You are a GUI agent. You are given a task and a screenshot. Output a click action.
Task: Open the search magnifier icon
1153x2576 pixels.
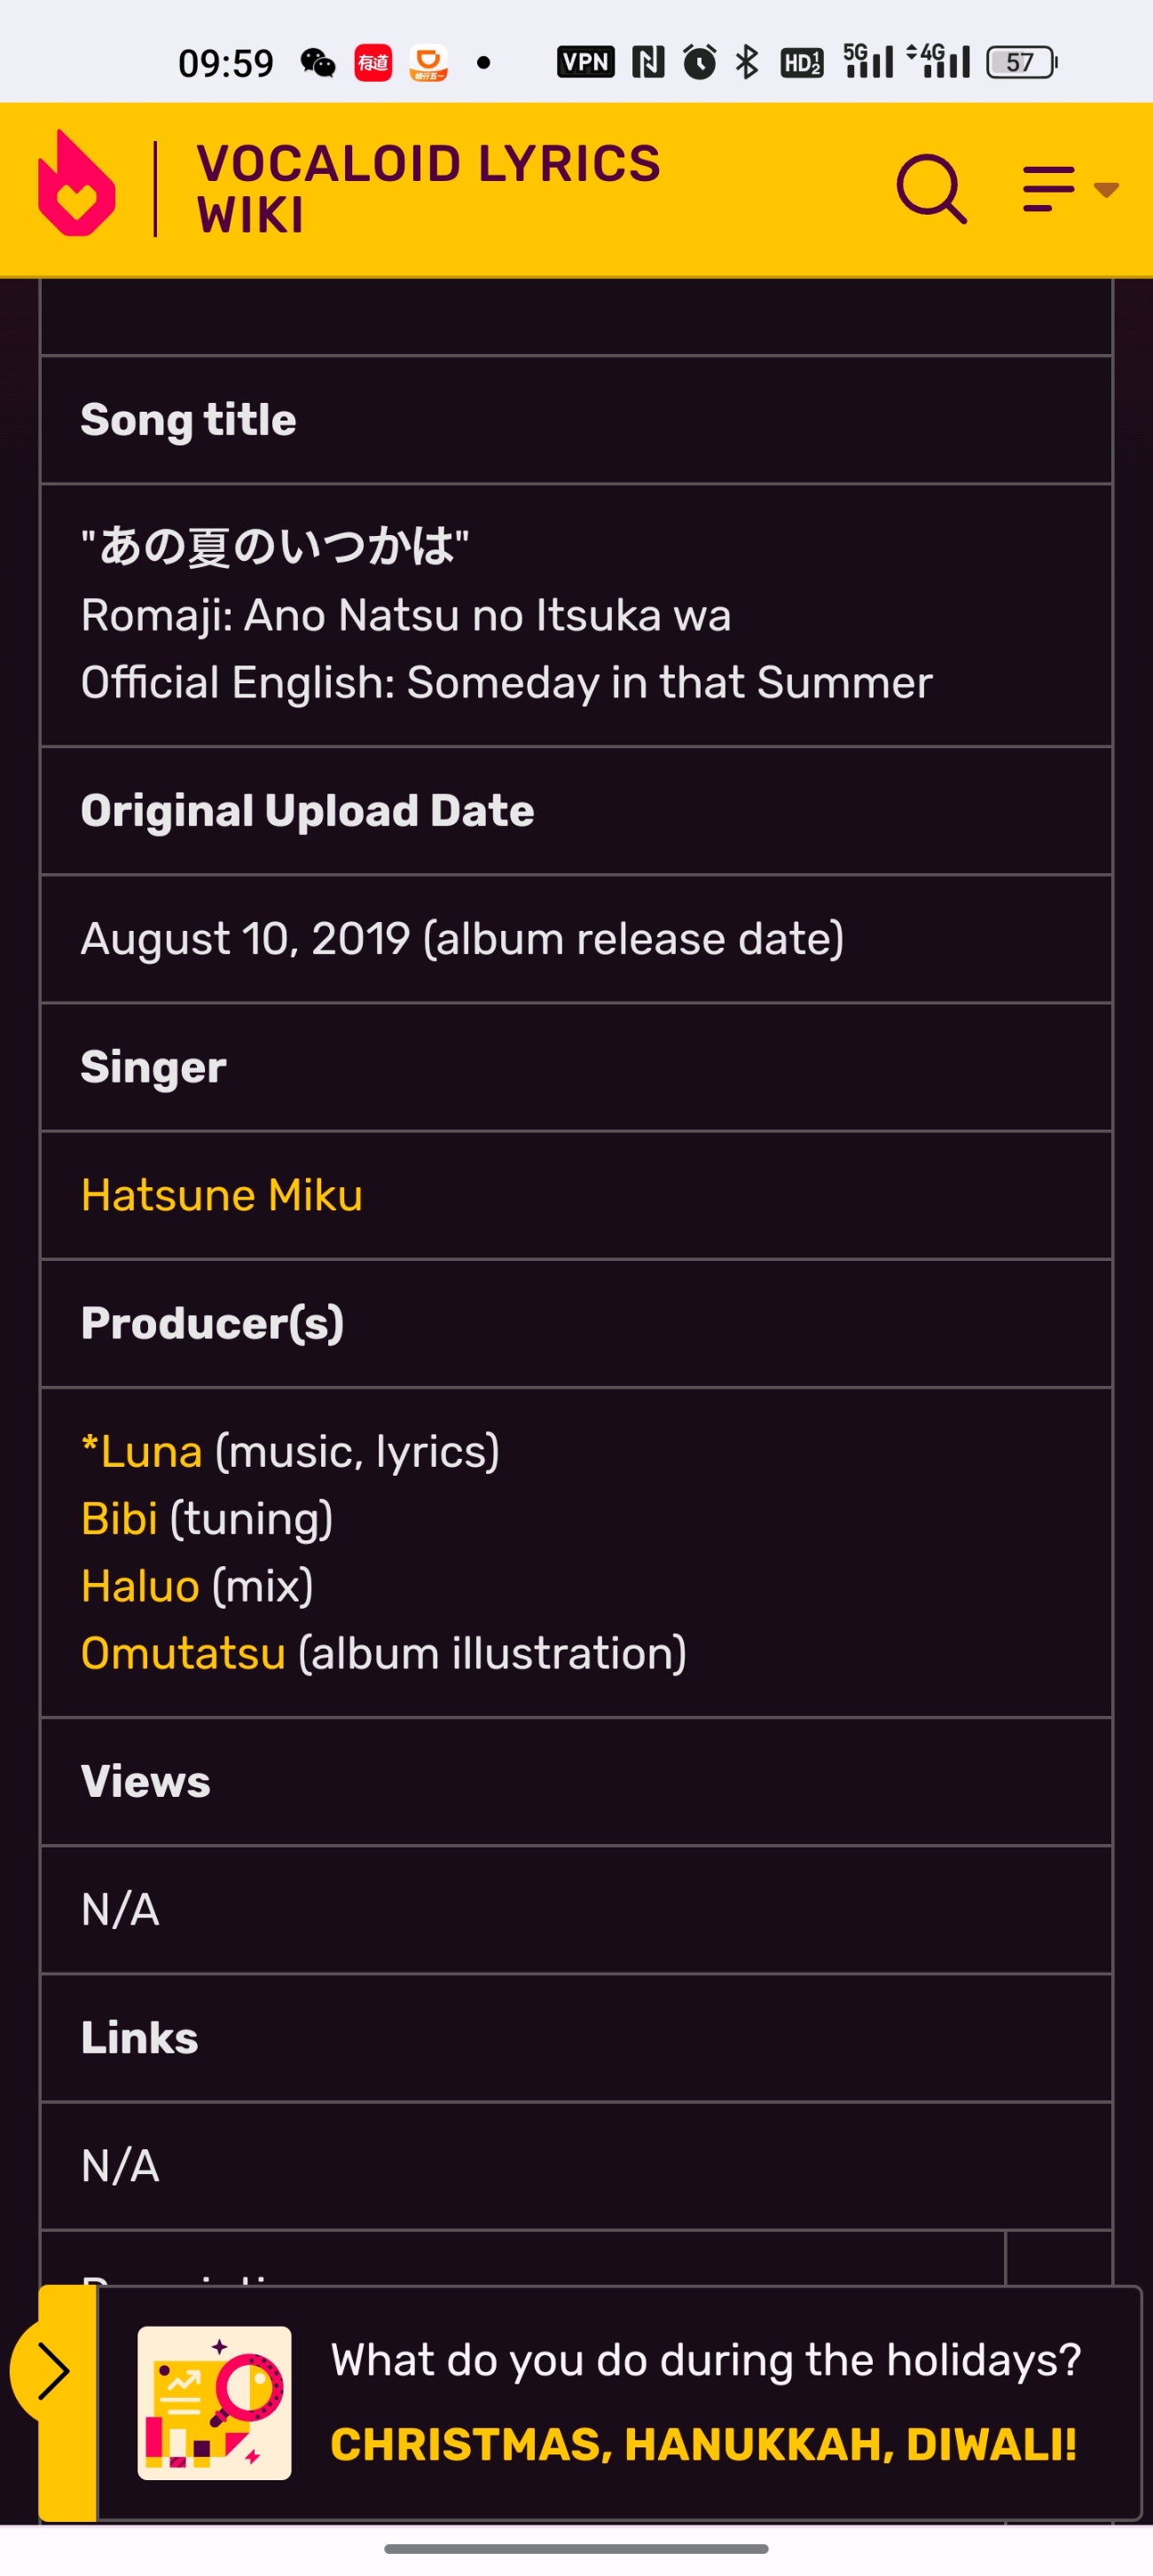pyautogui.click(x=931, y=188)
